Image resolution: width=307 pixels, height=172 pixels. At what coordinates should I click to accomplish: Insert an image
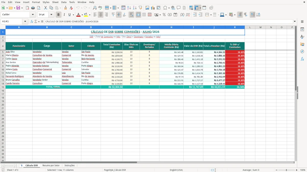point(147,8)
